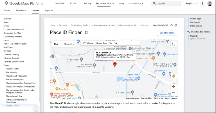Click the Thai Lotus restaurant pin
The height and width of the screenshot is (113, 216).
click(x=67, y=85)
